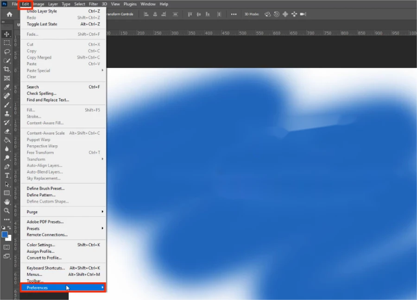Choose Adobe PDF Presets...

click(x=63, y=222)
